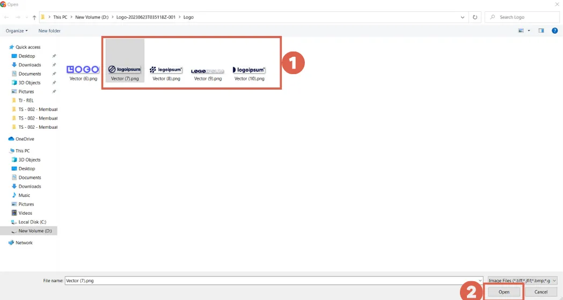This screenshot has width=563, height=300.
Task: Open 3D Objects under Quick access
Action: click(29, 83)
